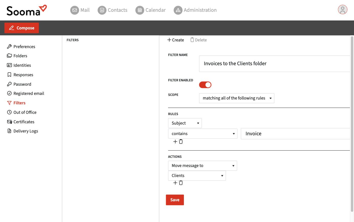Viewport: 354px width, 222px height.
Task: Click the rule value field containing Invoice
Action: pyautogui.click(x=295, y=134)
